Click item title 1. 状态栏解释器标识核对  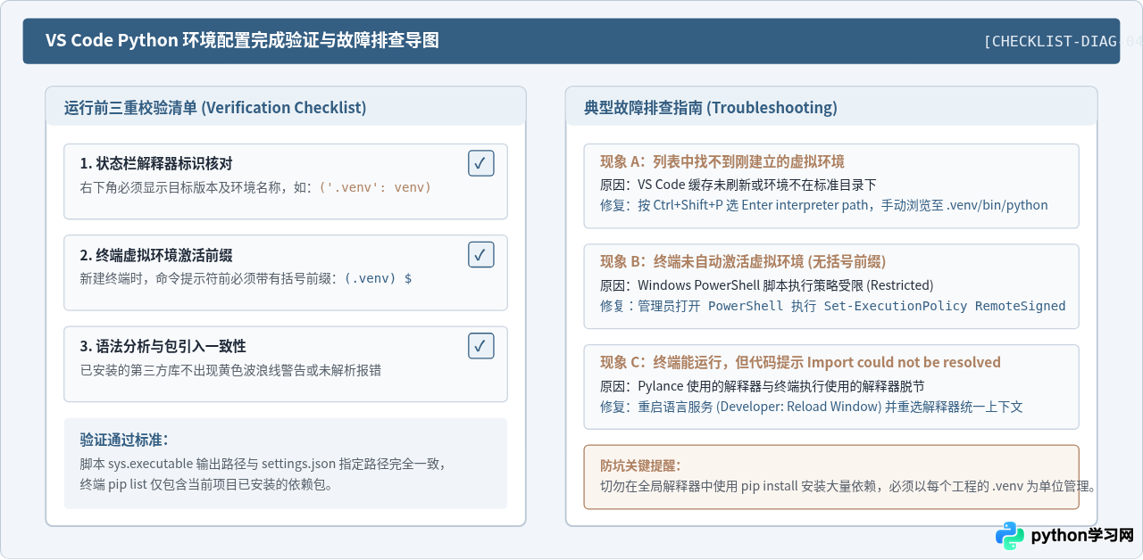click(x=156, y=163)
